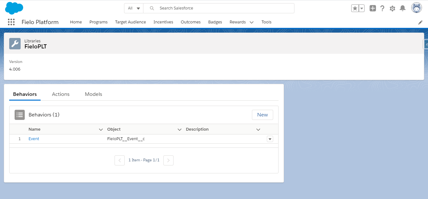Click the previous page arrow button

click(120, 160)
